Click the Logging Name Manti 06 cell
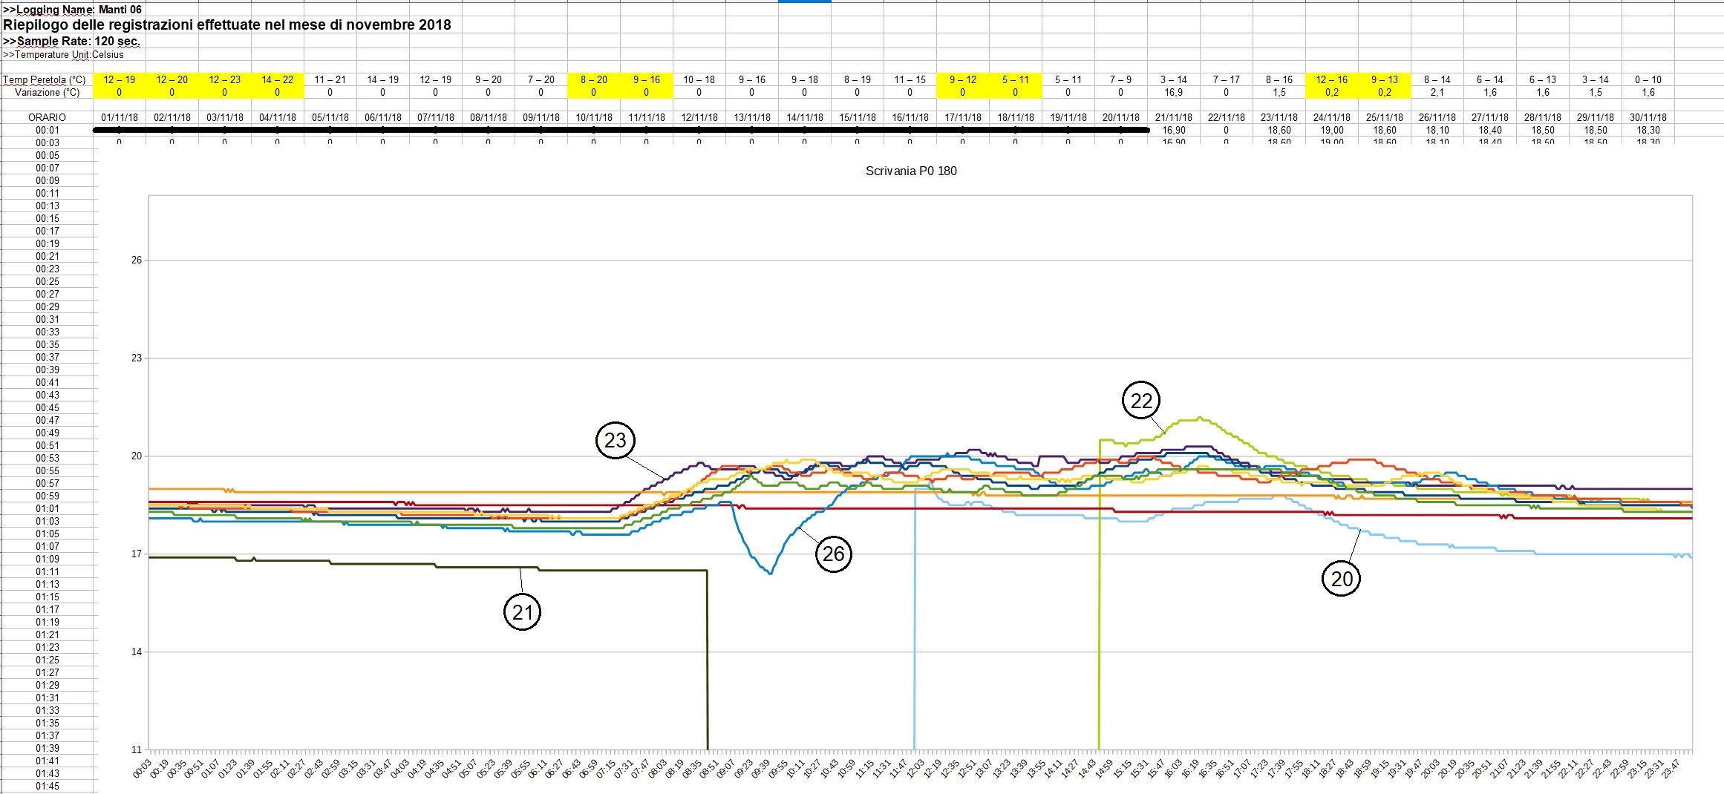The image size is (1724, 794). coord(73,10)
